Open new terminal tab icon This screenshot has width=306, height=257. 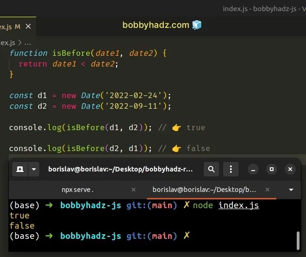coord(20,169)
